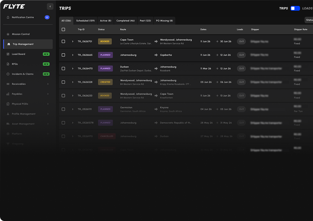This screenshot has width=313, height=221.
Task: Sort by the Trip ID column header
Action: click(x=81, y=29)
